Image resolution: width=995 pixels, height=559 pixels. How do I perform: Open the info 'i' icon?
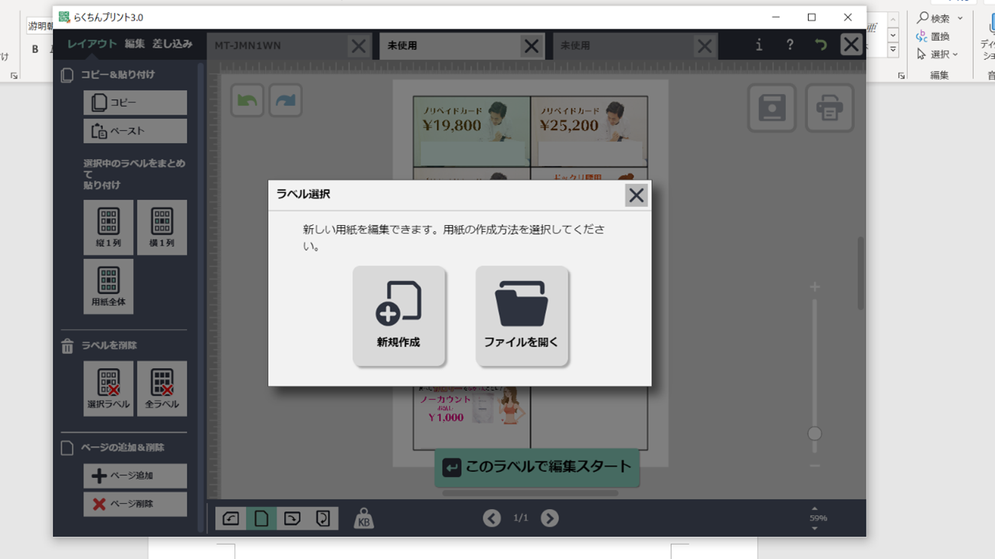coord(758,45)
